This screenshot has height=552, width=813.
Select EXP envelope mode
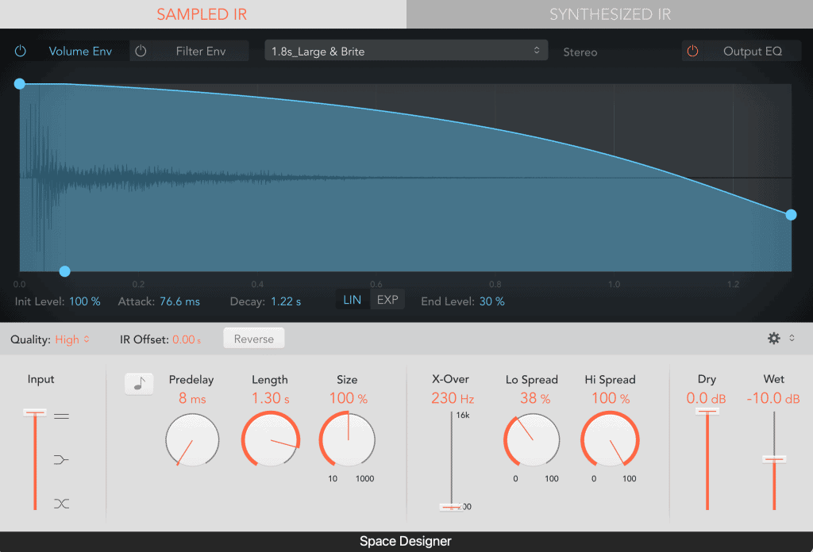387,300
